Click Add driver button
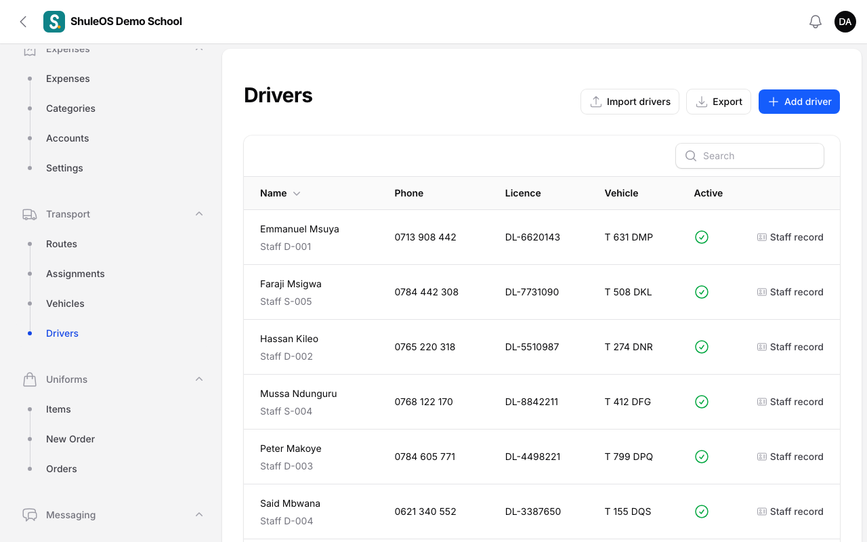The image size is (867, 542). pos(799,102)
